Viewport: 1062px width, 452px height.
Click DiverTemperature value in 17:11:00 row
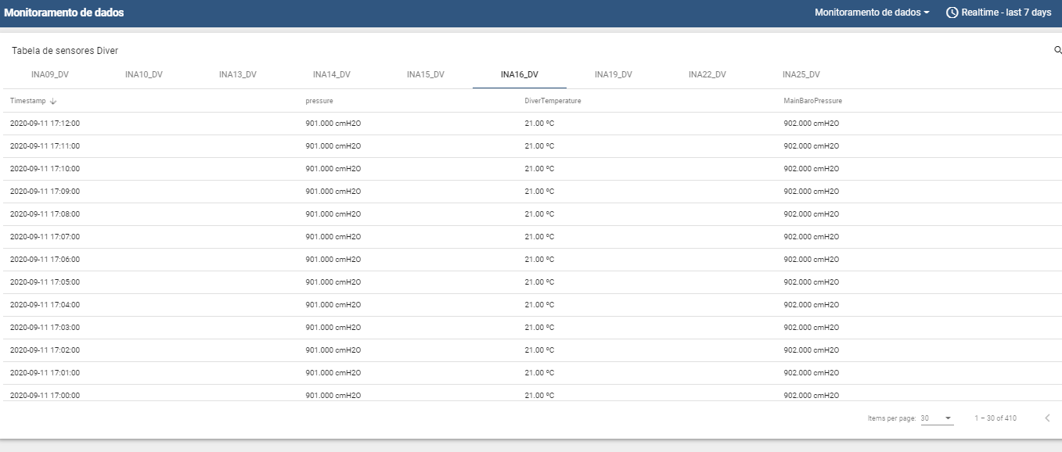(x=539, y=146)
